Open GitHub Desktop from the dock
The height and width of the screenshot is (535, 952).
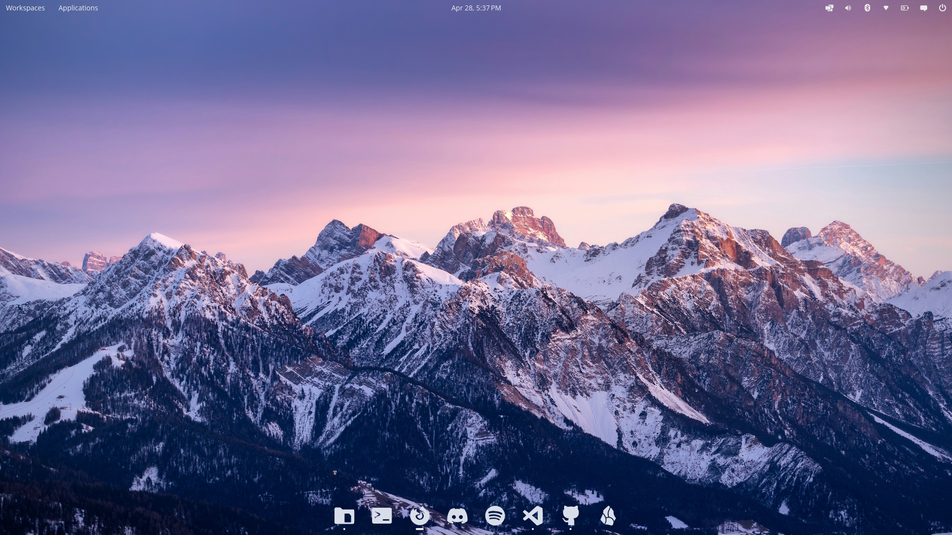coord(571,516)
